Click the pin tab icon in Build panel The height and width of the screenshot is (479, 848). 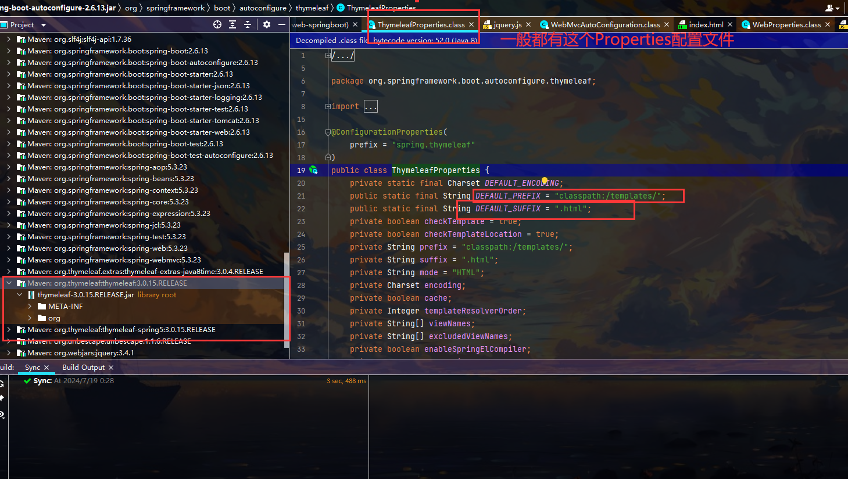(2, 398)
